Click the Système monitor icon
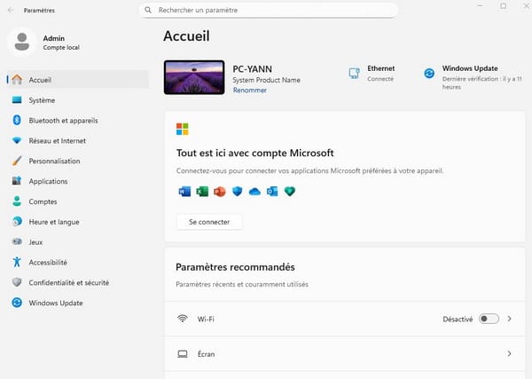 (x=17, y=99)
